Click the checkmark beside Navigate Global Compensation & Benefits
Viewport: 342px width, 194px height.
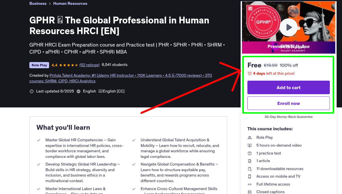(134, 164)
